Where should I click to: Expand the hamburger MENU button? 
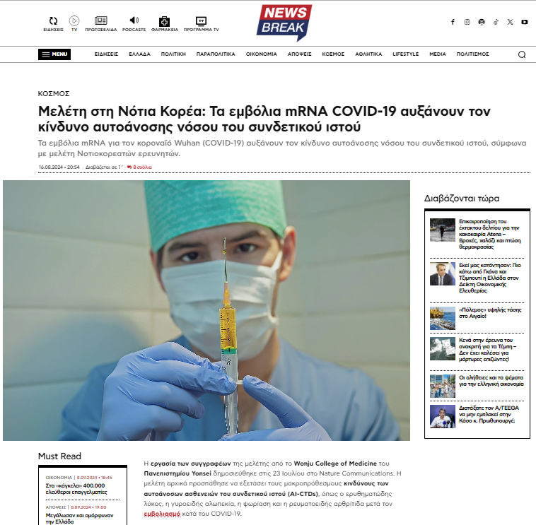[54, 54]
